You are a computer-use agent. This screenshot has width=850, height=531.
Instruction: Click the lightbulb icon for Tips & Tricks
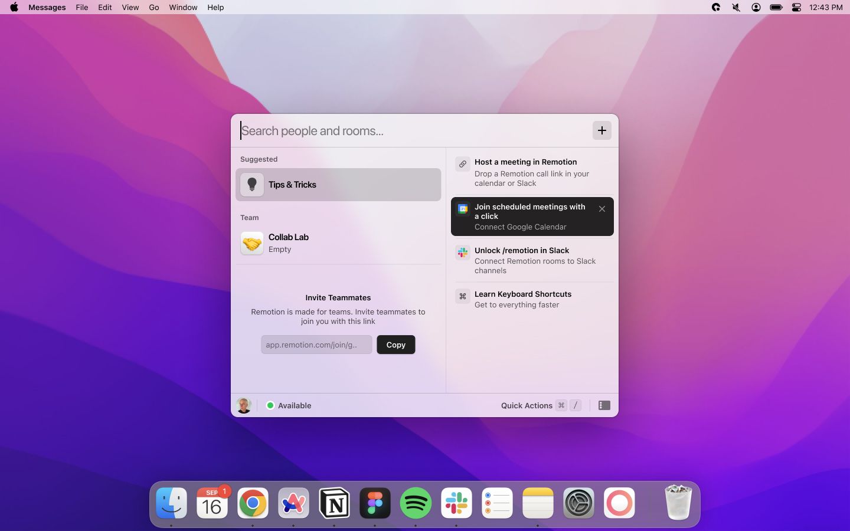252,185
